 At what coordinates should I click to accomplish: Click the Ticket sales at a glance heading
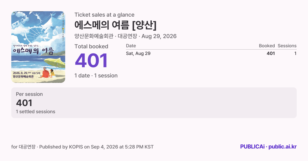pos(104,15)
